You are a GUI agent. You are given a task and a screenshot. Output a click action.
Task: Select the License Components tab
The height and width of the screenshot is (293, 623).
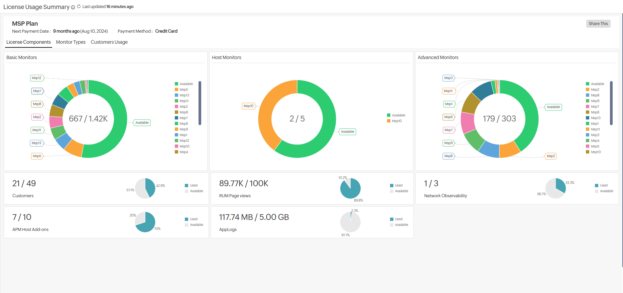pos(28,42)
